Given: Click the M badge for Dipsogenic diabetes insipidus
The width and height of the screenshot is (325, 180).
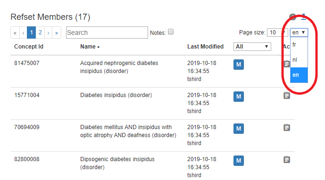Looking at the screenshot, I should click(x=239, y=161).
